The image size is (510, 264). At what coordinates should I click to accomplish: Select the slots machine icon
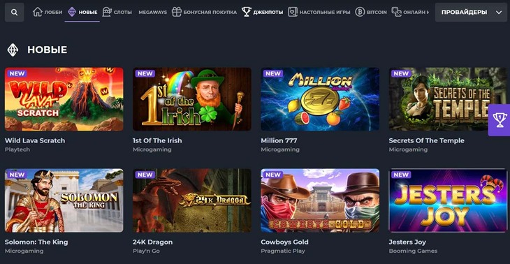pyautogui.click(x=107, y=13)
